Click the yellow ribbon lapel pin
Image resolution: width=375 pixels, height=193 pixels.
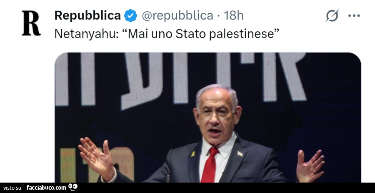click(193, 154)
